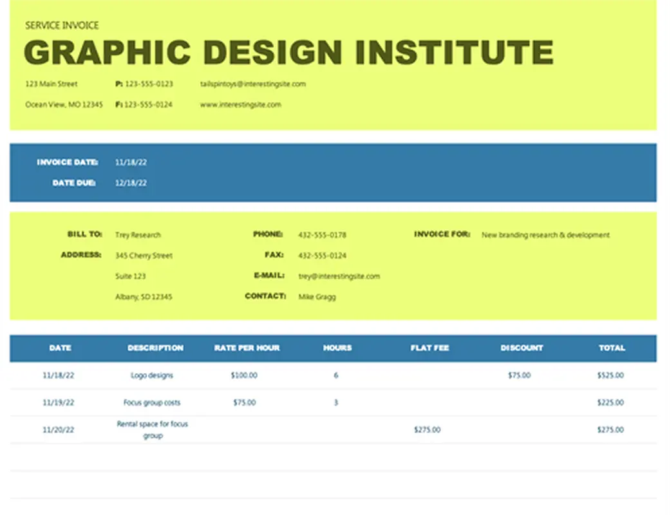Screen dimensions: 671x515
Task: Select $275.00 total in Rental space row
Action: pyautogui.click(x=610, y=429)
